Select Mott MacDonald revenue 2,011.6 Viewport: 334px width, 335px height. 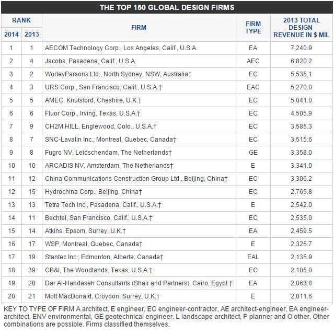[301, 296]
